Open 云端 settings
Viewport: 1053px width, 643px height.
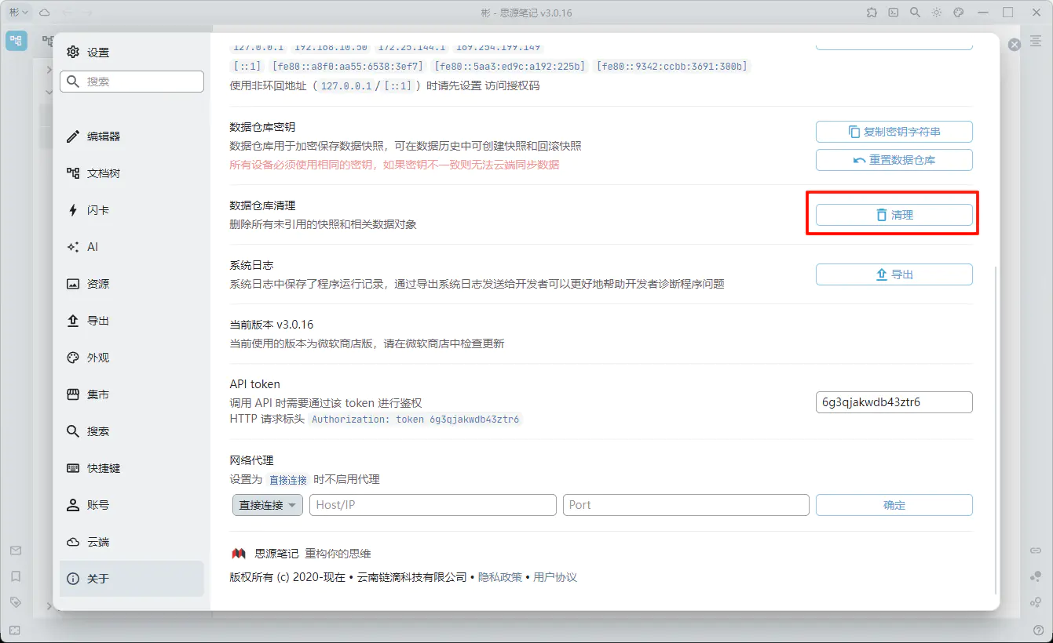tap(132, 542)
